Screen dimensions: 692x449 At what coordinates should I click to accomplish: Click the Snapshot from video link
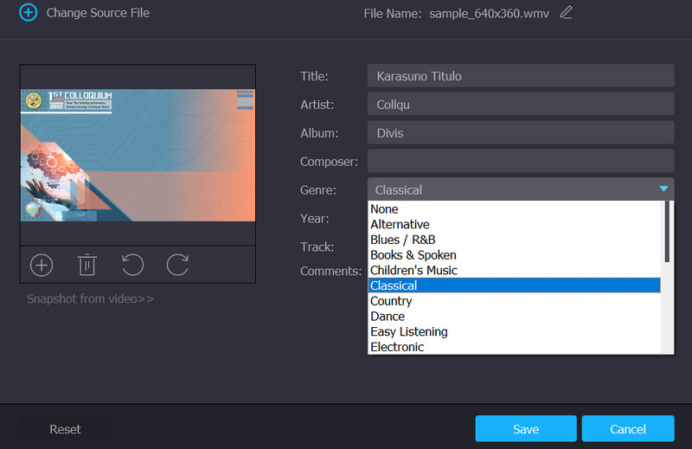[91, 299]
